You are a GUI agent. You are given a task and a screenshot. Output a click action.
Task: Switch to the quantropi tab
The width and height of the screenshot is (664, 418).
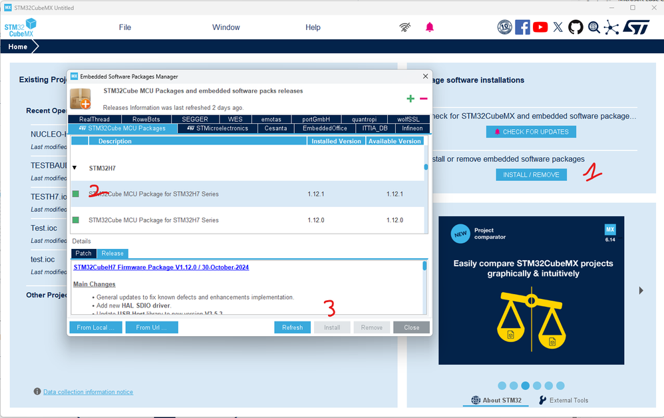pos(364,119)
